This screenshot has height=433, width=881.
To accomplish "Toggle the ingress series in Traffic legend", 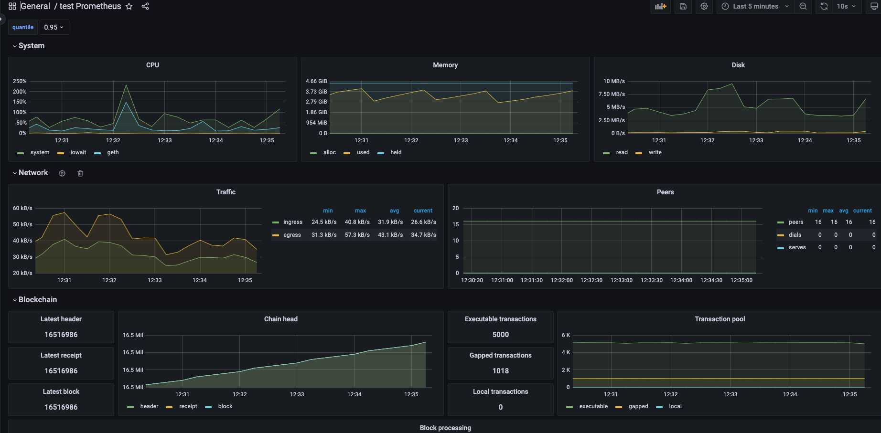I will tap(293, 222).
